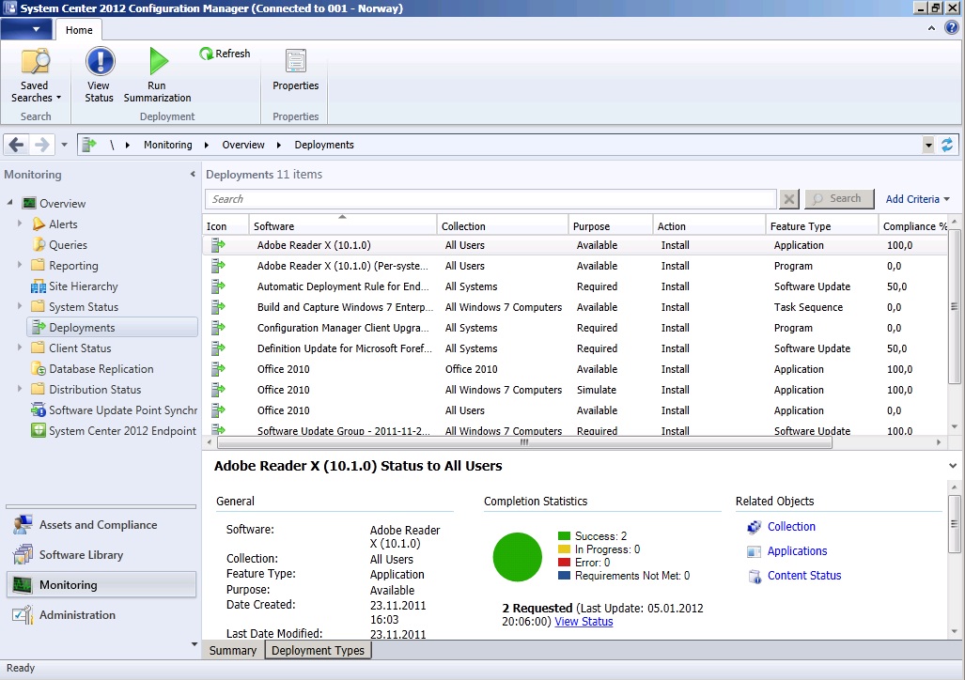Expand the Reporting tree node

click(x=20, y=265)
